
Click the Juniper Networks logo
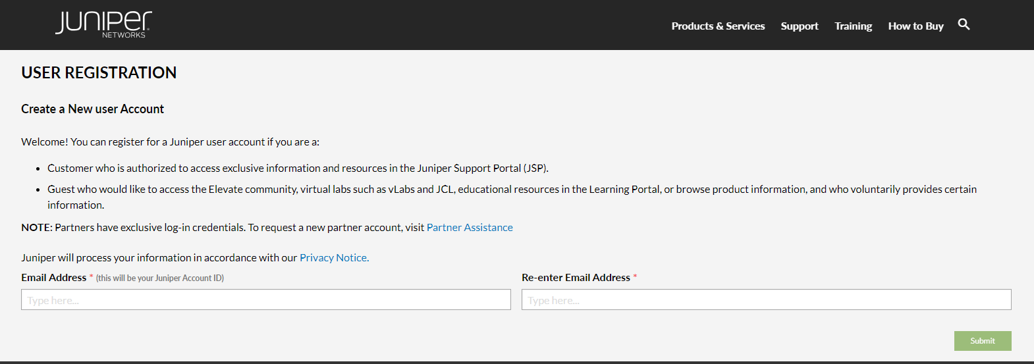[x=103, y=24]
